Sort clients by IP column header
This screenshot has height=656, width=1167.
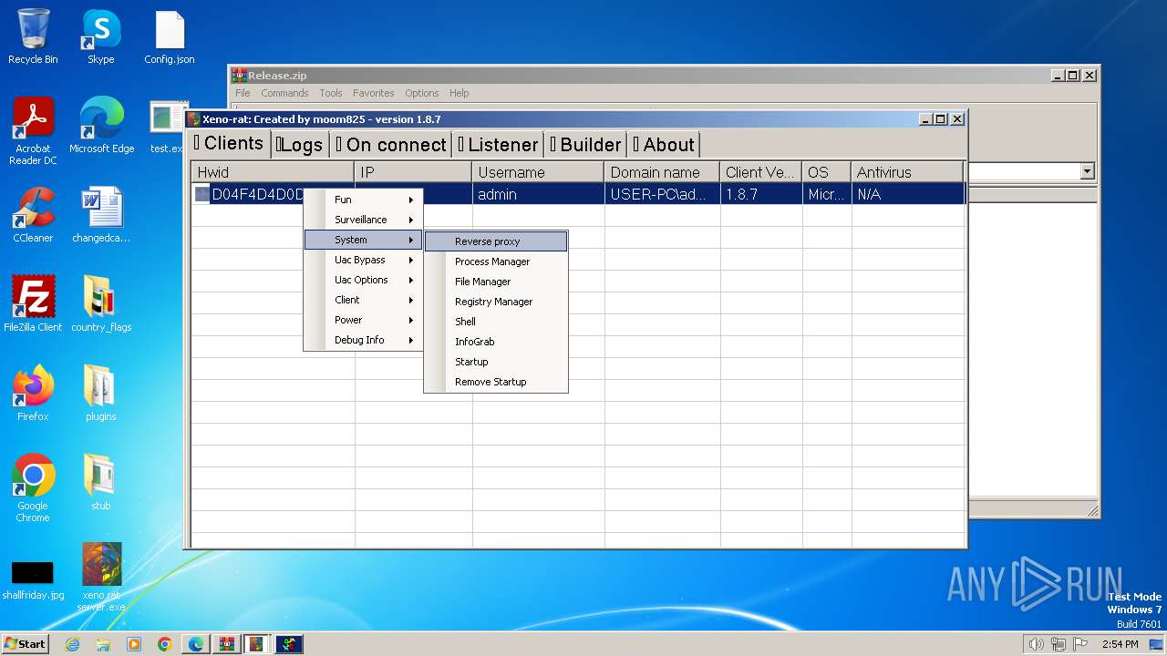point(413,171)
